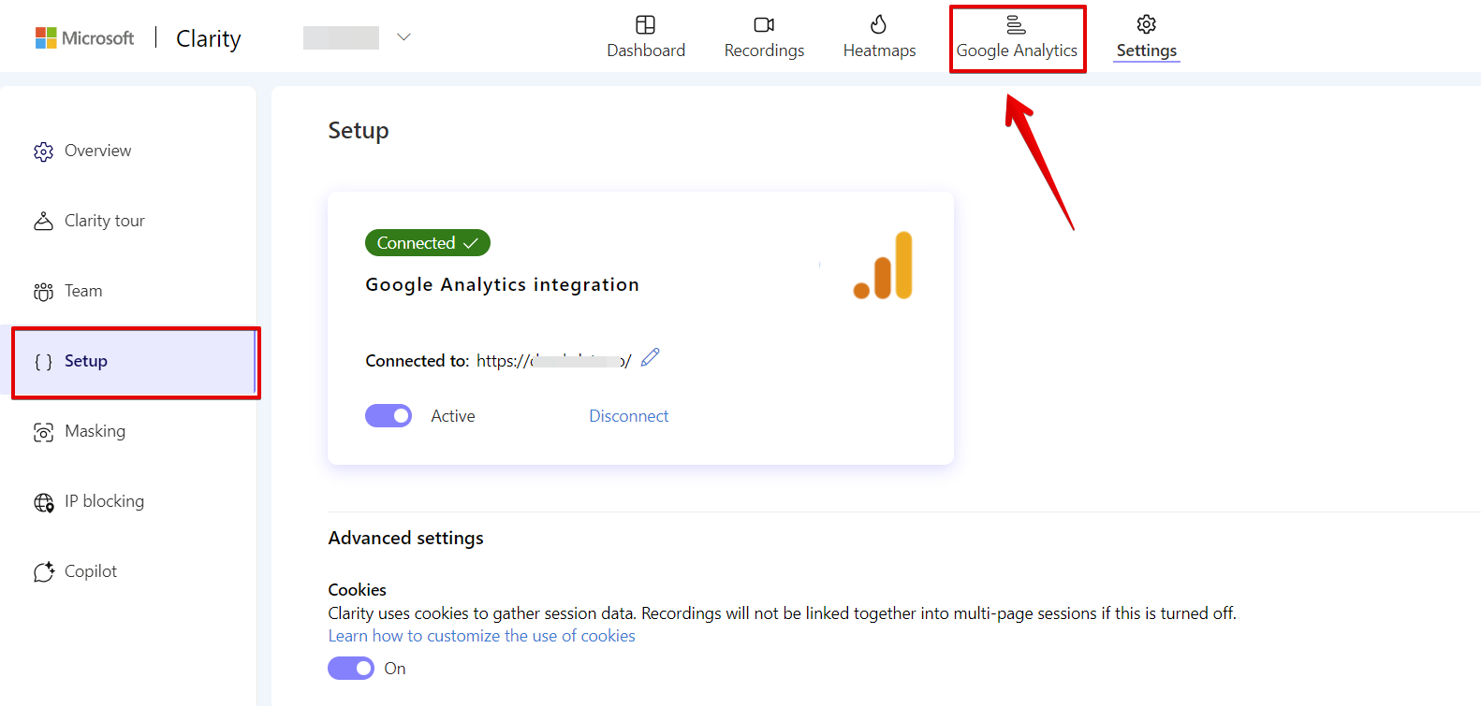Click the project name selector
1481x706 pixels.
[341, 37]
